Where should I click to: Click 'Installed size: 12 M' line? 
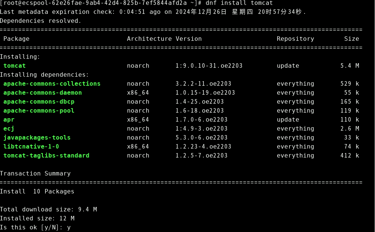tap(37, 219)
